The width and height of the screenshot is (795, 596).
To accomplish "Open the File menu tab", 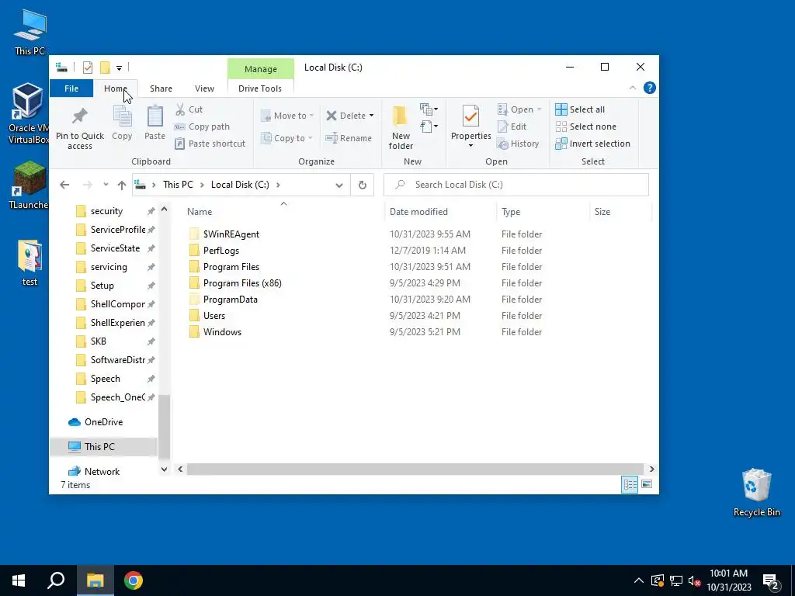I will (x=71, y=88).
